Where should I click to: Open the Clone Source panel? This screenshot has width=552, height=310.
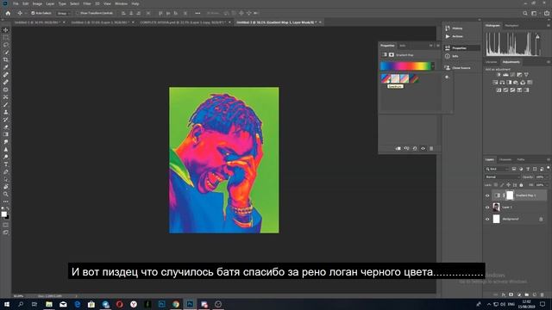pyautogui.click(x=458, y=67)
